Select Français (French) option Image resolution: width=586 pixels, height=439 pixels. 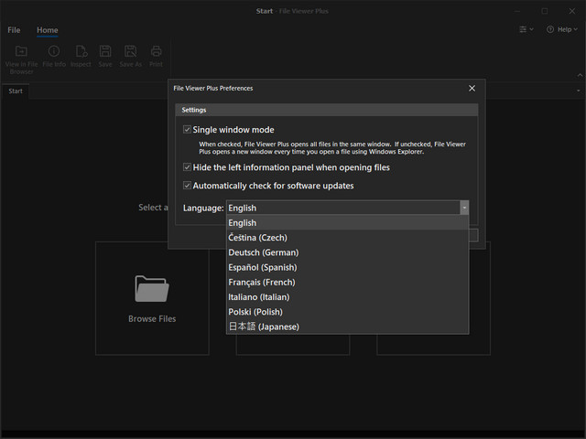(348, 283)
